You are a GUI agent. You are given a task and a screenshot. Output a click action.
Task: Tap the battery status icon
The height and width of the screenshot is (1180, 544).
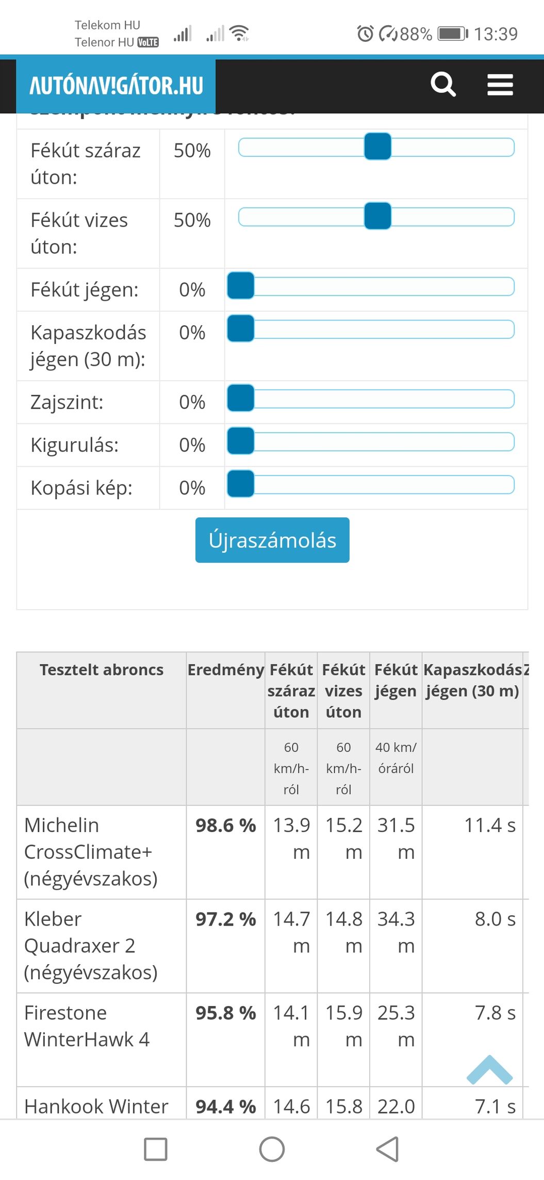[x=452, y=34]
